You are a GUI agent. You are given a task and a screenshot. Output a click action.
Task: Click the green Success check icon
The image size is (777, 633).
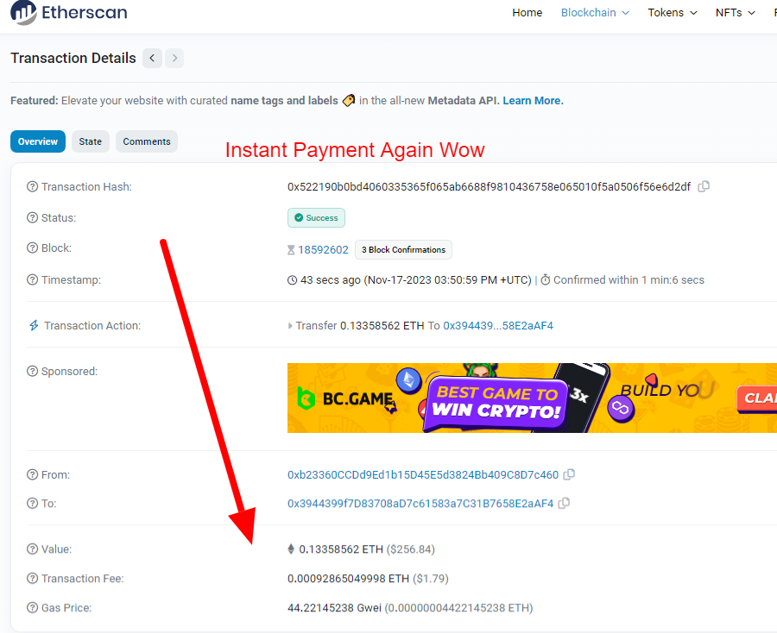(x=299, y=218)
